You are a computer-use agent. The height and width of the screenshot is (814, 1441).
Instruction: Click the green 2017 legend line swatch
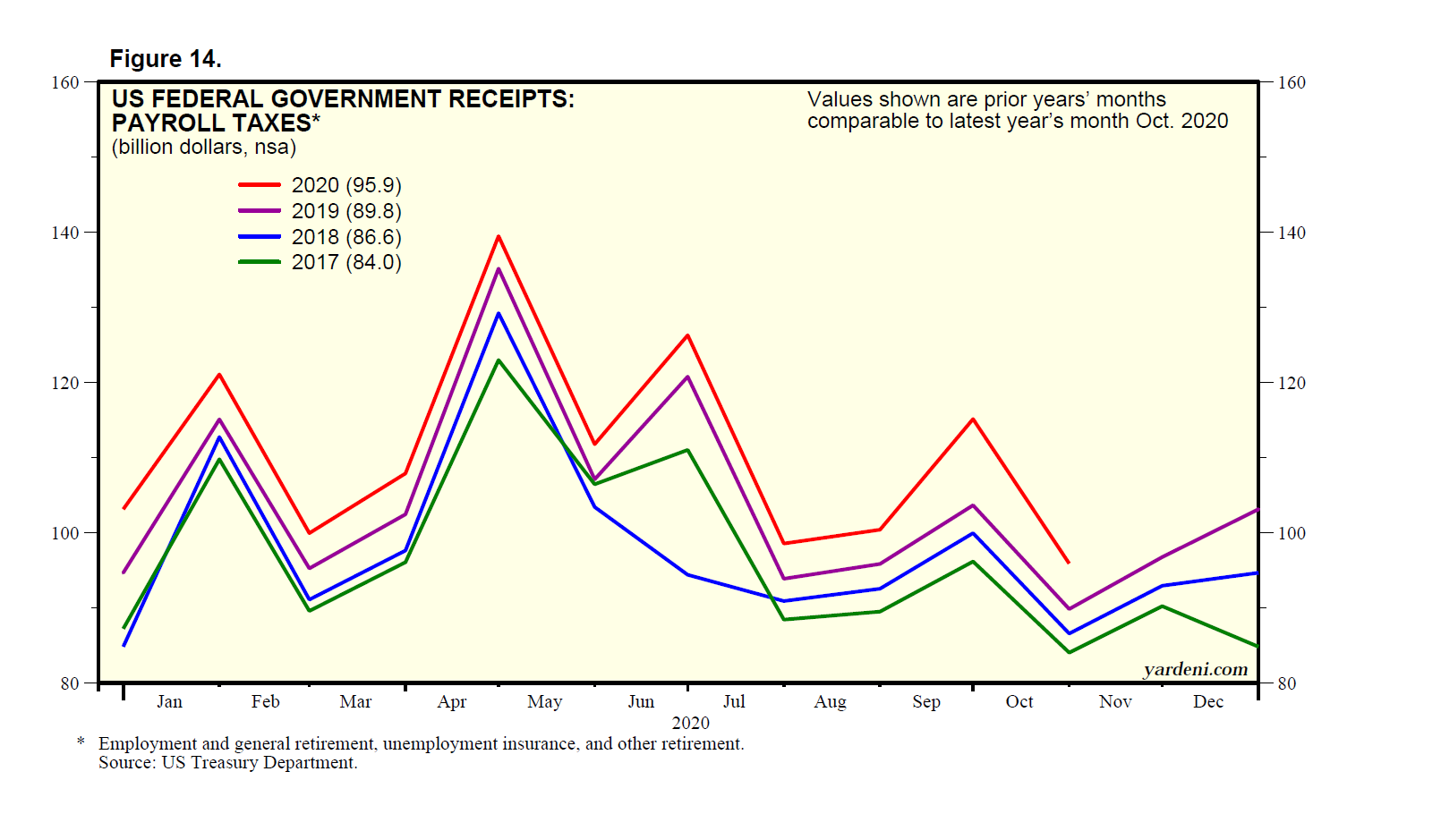click(x=260, y=262)
